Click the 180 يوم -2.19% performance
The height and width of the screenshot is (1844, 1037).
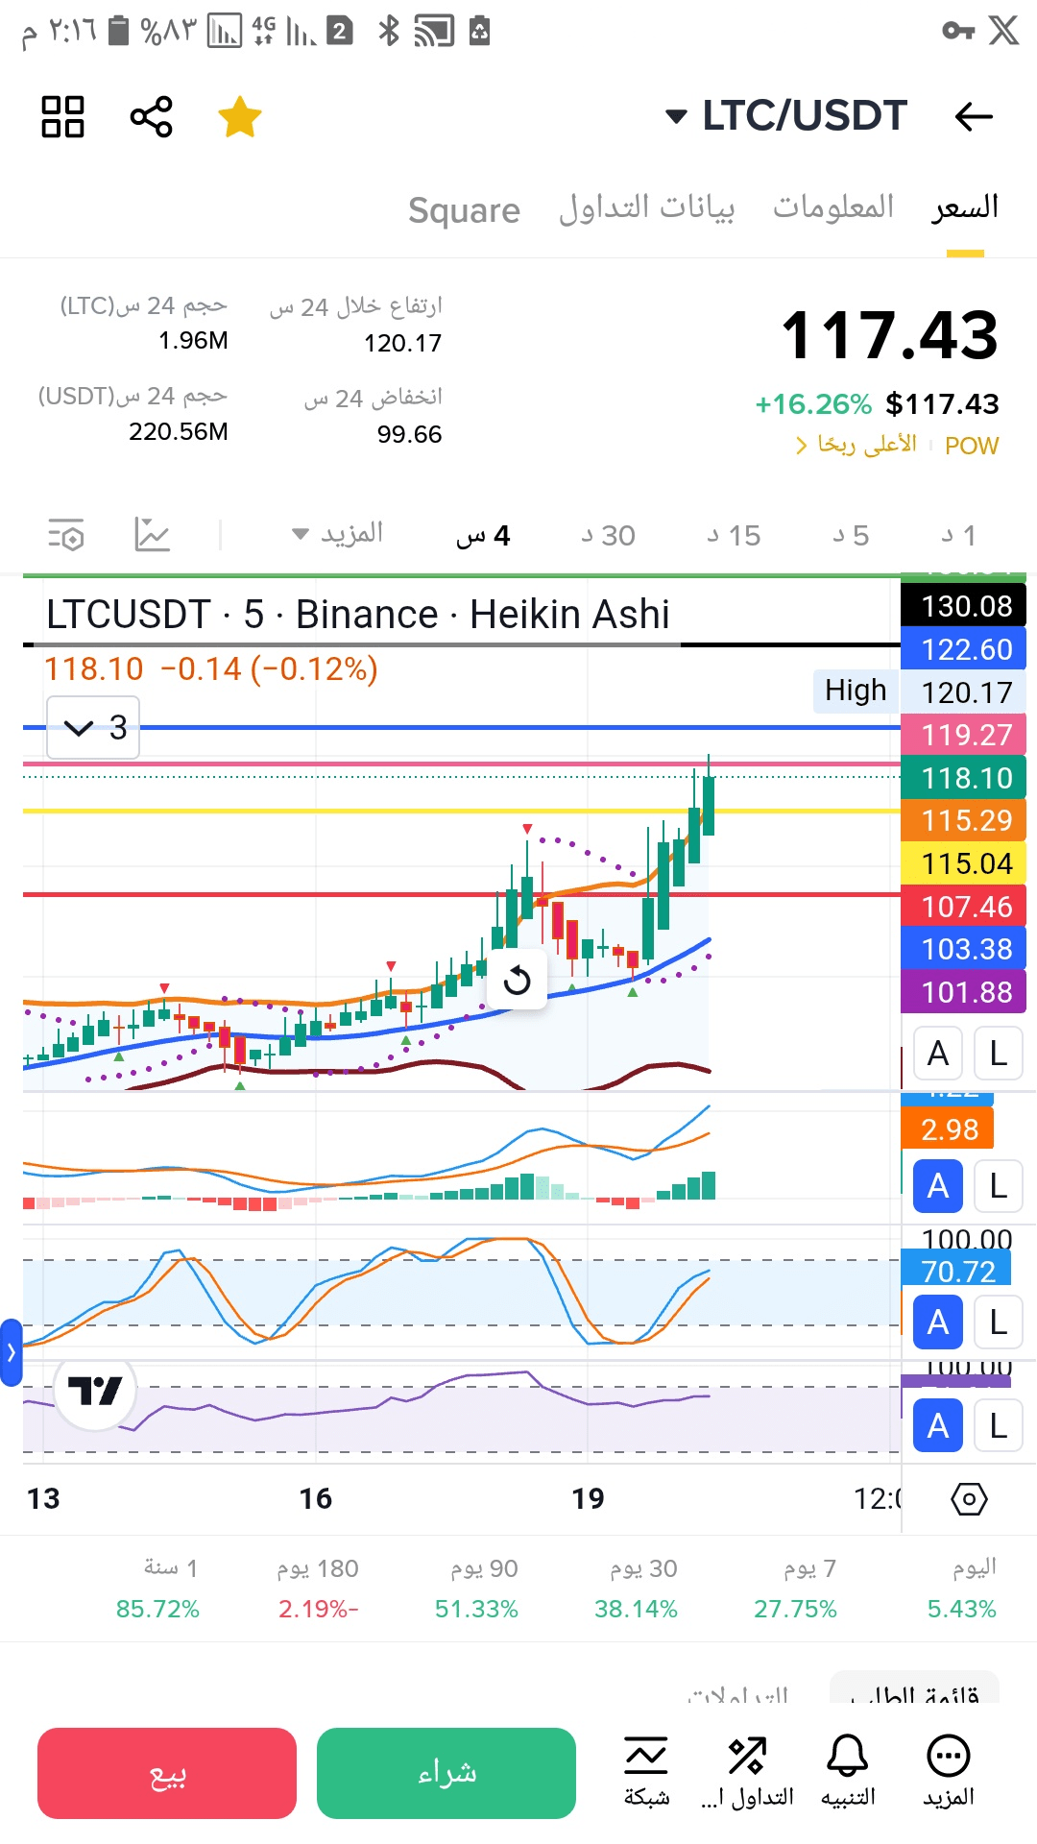click(x=318, y=1589)
